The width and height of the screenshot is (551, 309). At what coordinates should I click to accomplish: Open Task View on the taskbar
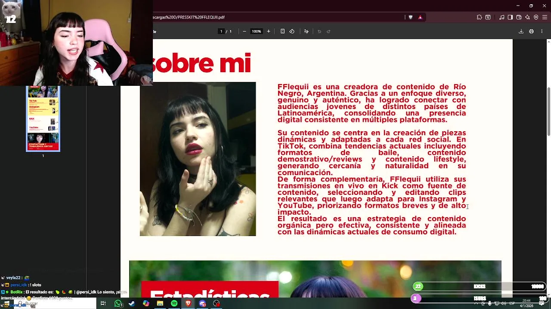(103, 303)
